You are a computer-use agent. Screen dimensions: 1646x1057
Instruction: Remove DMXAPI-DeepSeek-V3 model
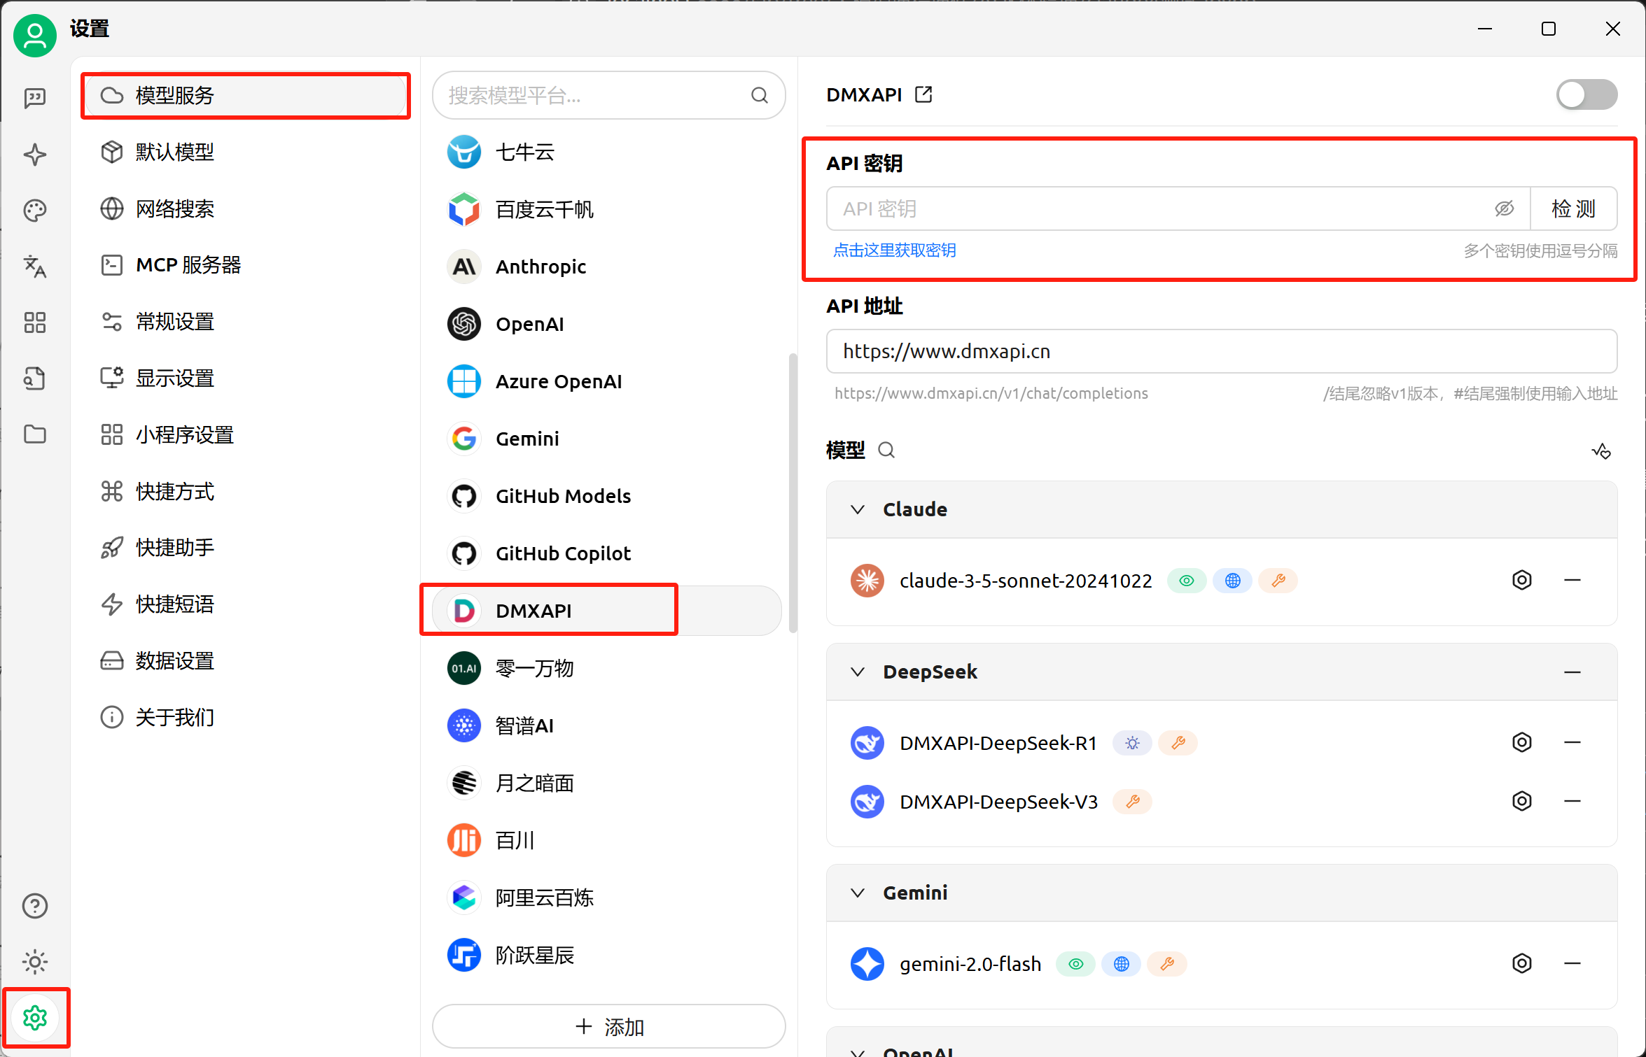tap(1572, 802)
